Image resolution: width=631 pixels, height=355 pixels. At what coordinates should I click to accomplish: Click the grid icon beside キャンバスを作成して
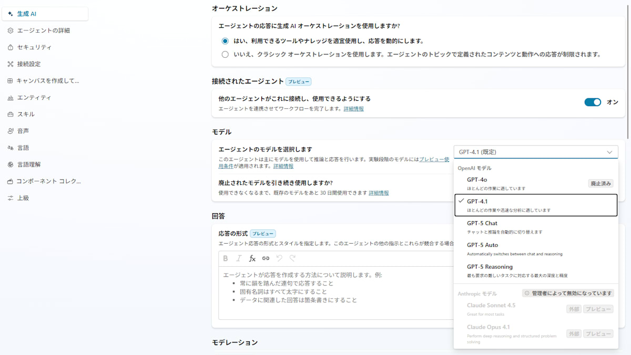(11, 81)
